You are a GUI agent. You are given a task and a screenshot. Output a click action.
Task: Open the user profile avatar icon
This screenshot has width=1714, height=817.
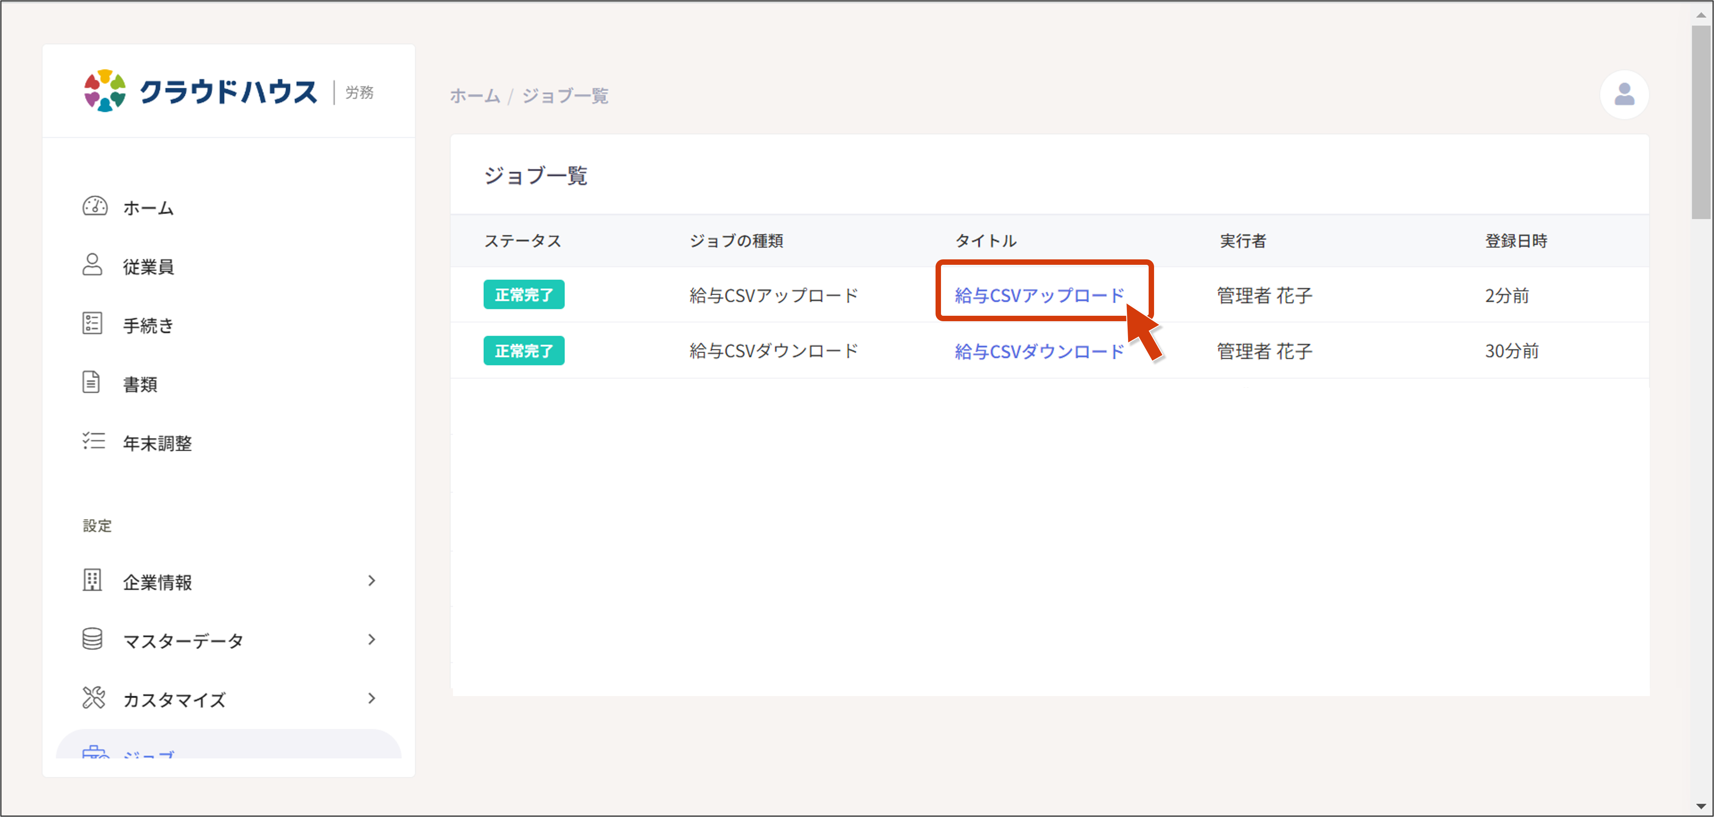pyautogui.click(x=1623, y=95)
